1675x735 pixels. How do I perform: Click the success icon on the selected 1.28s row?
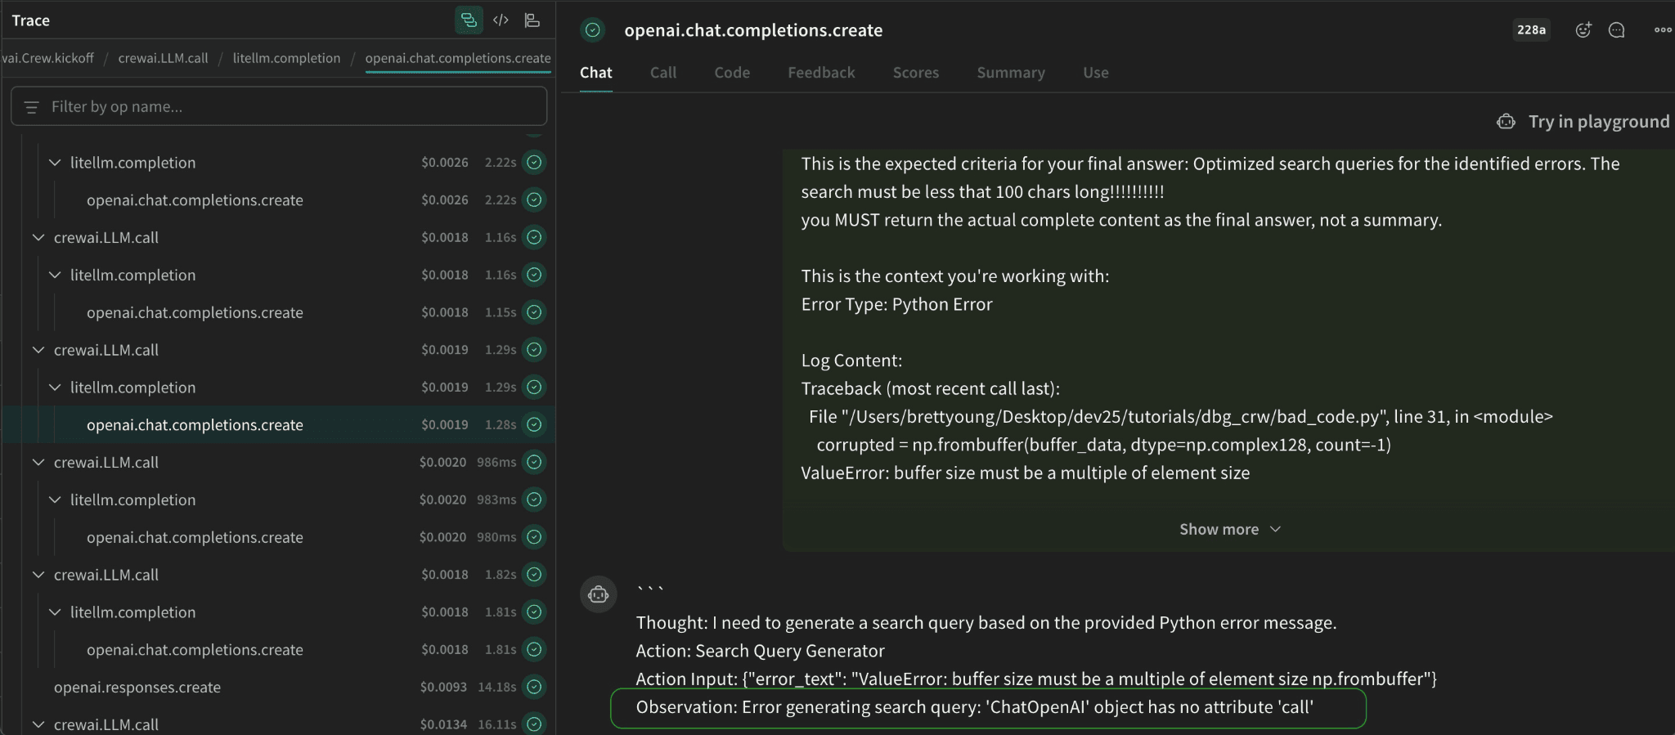[x=534, y=424]
